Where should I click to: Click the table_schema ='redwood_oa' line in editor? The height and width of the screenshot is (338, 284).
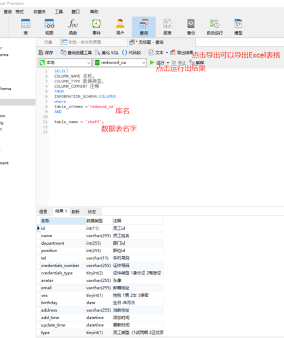(85, 107)
